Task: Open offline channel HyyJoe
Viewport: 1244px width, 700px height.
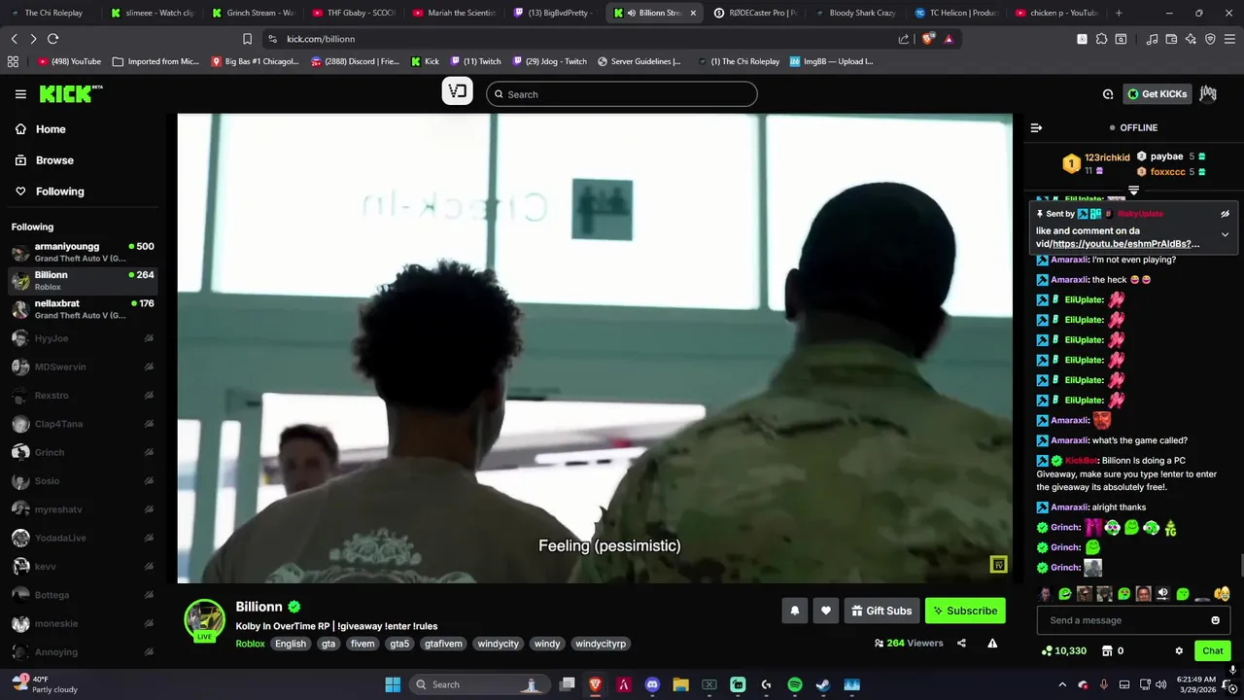Action: [83, 338]
